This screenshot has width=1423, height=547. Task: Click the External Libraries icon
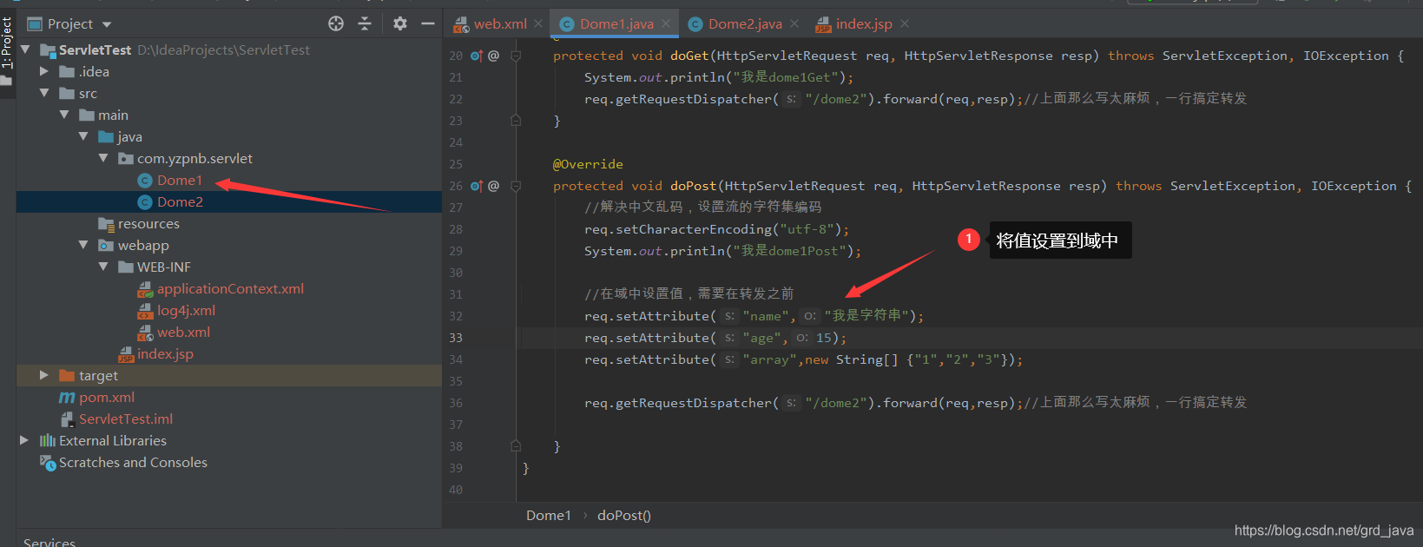[x=47, y=440]
